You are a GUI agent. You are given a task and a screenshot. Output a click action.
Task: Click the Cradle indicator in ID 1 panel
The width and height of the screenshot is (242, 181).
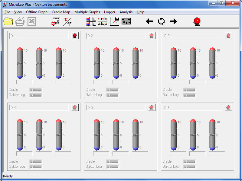click(x=35, y=90)
